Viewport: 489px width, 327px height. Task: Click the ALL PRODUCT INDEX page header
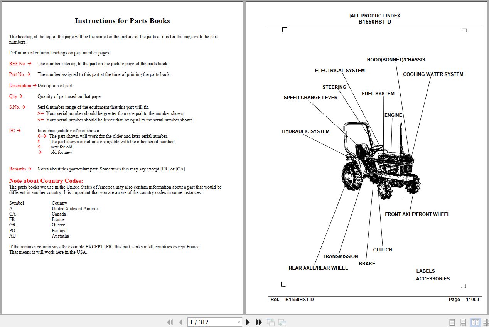[375, 16]
